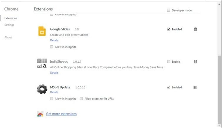Click the IndiaShopps extension icon

[42, 63]
